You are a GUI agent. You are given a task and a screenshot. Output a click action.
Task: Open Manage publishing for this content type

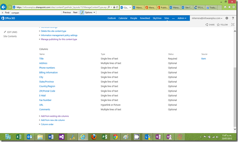tap(59, 39)
